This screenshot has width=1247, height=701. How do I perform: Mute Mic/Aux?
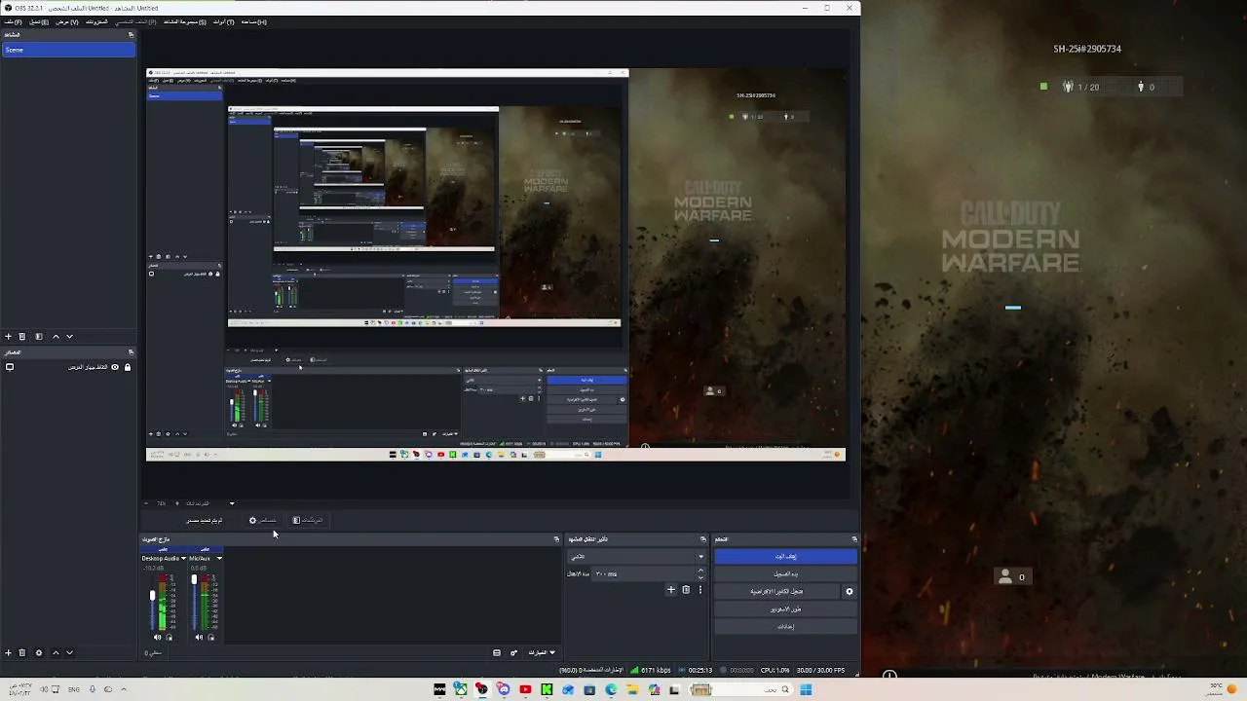tap(199, 638)
